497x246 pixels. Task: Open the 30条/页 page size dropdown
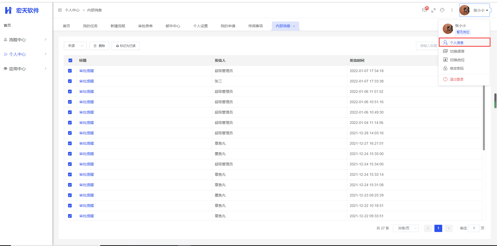[x=406, y=228]
